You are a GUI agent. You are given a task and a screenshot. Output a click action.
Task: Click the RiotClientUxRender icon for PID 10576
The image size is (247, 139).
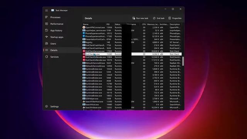84,60
